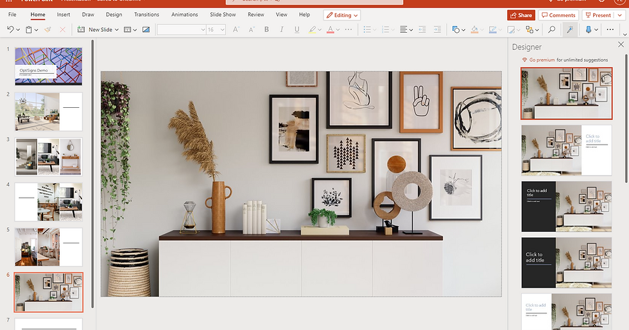The image size is (629, 330).
Task: Toggle Italic formatting
Action: pos(282,30)
